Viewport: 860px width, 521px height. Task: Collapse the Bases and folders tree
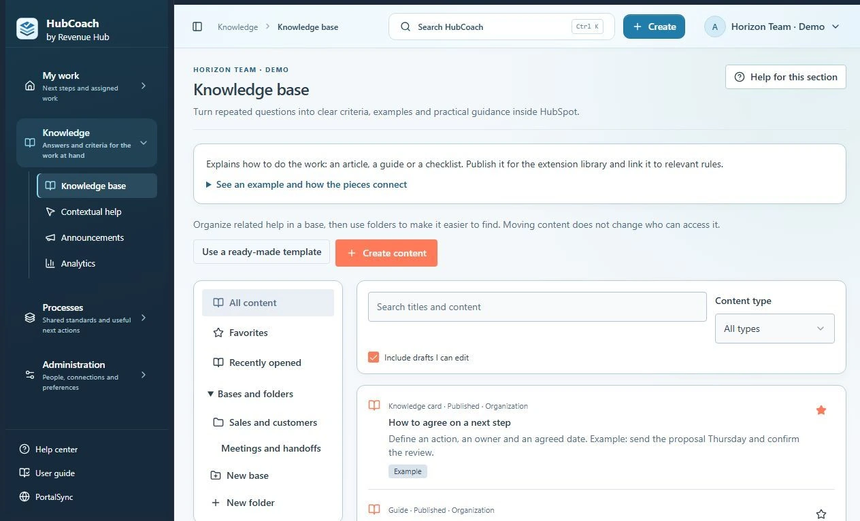tap(250, 394)
